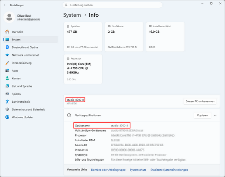Click the Einstellung suchen search field
The image size is (225, 177).
[x=113, y=5]
